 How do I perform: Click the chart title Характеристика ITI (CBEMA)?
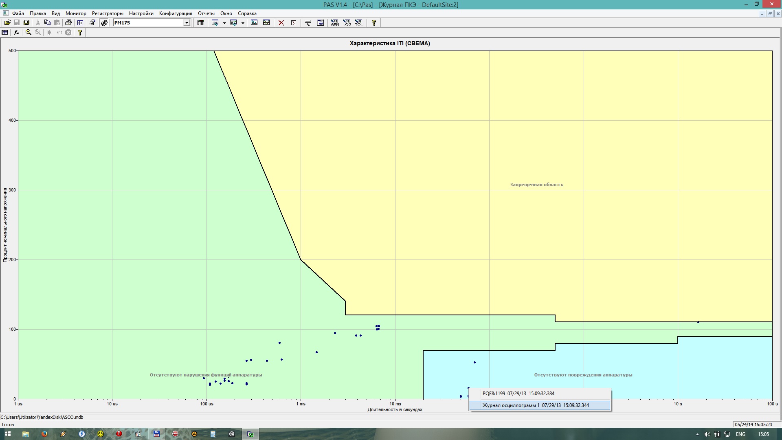coord(390,43)
